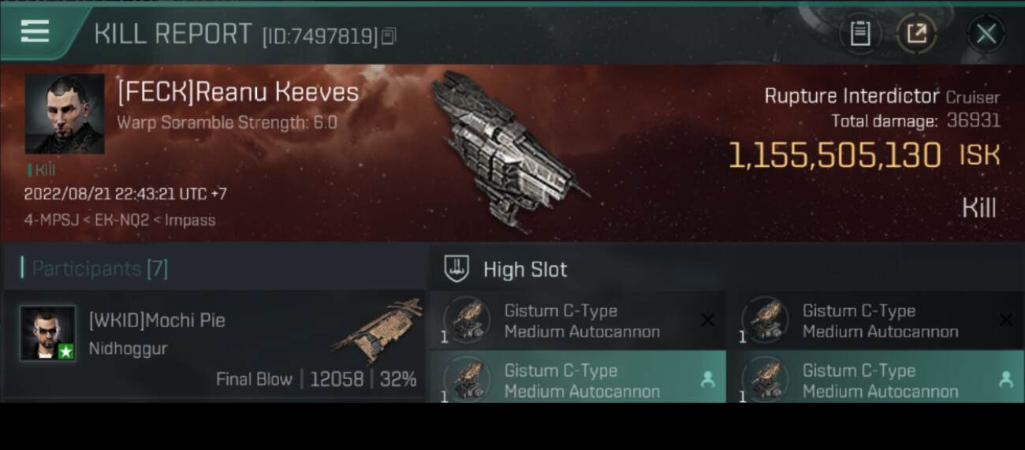The height and width of the screenshot is (450, 1025).
Task: Click the X marker on the top-left autocannon
Action: pos(708,320)
